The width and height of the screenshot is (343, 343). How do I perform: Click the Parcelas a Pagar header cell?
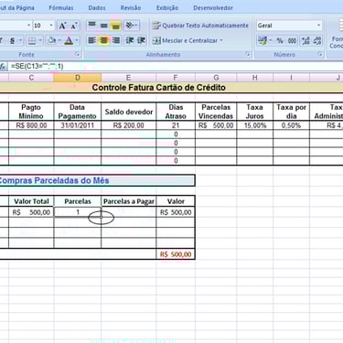click(128, 201)
